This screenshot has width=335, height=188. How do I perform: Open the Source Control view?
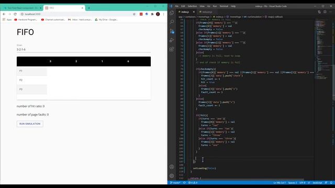tap(172, 31)
